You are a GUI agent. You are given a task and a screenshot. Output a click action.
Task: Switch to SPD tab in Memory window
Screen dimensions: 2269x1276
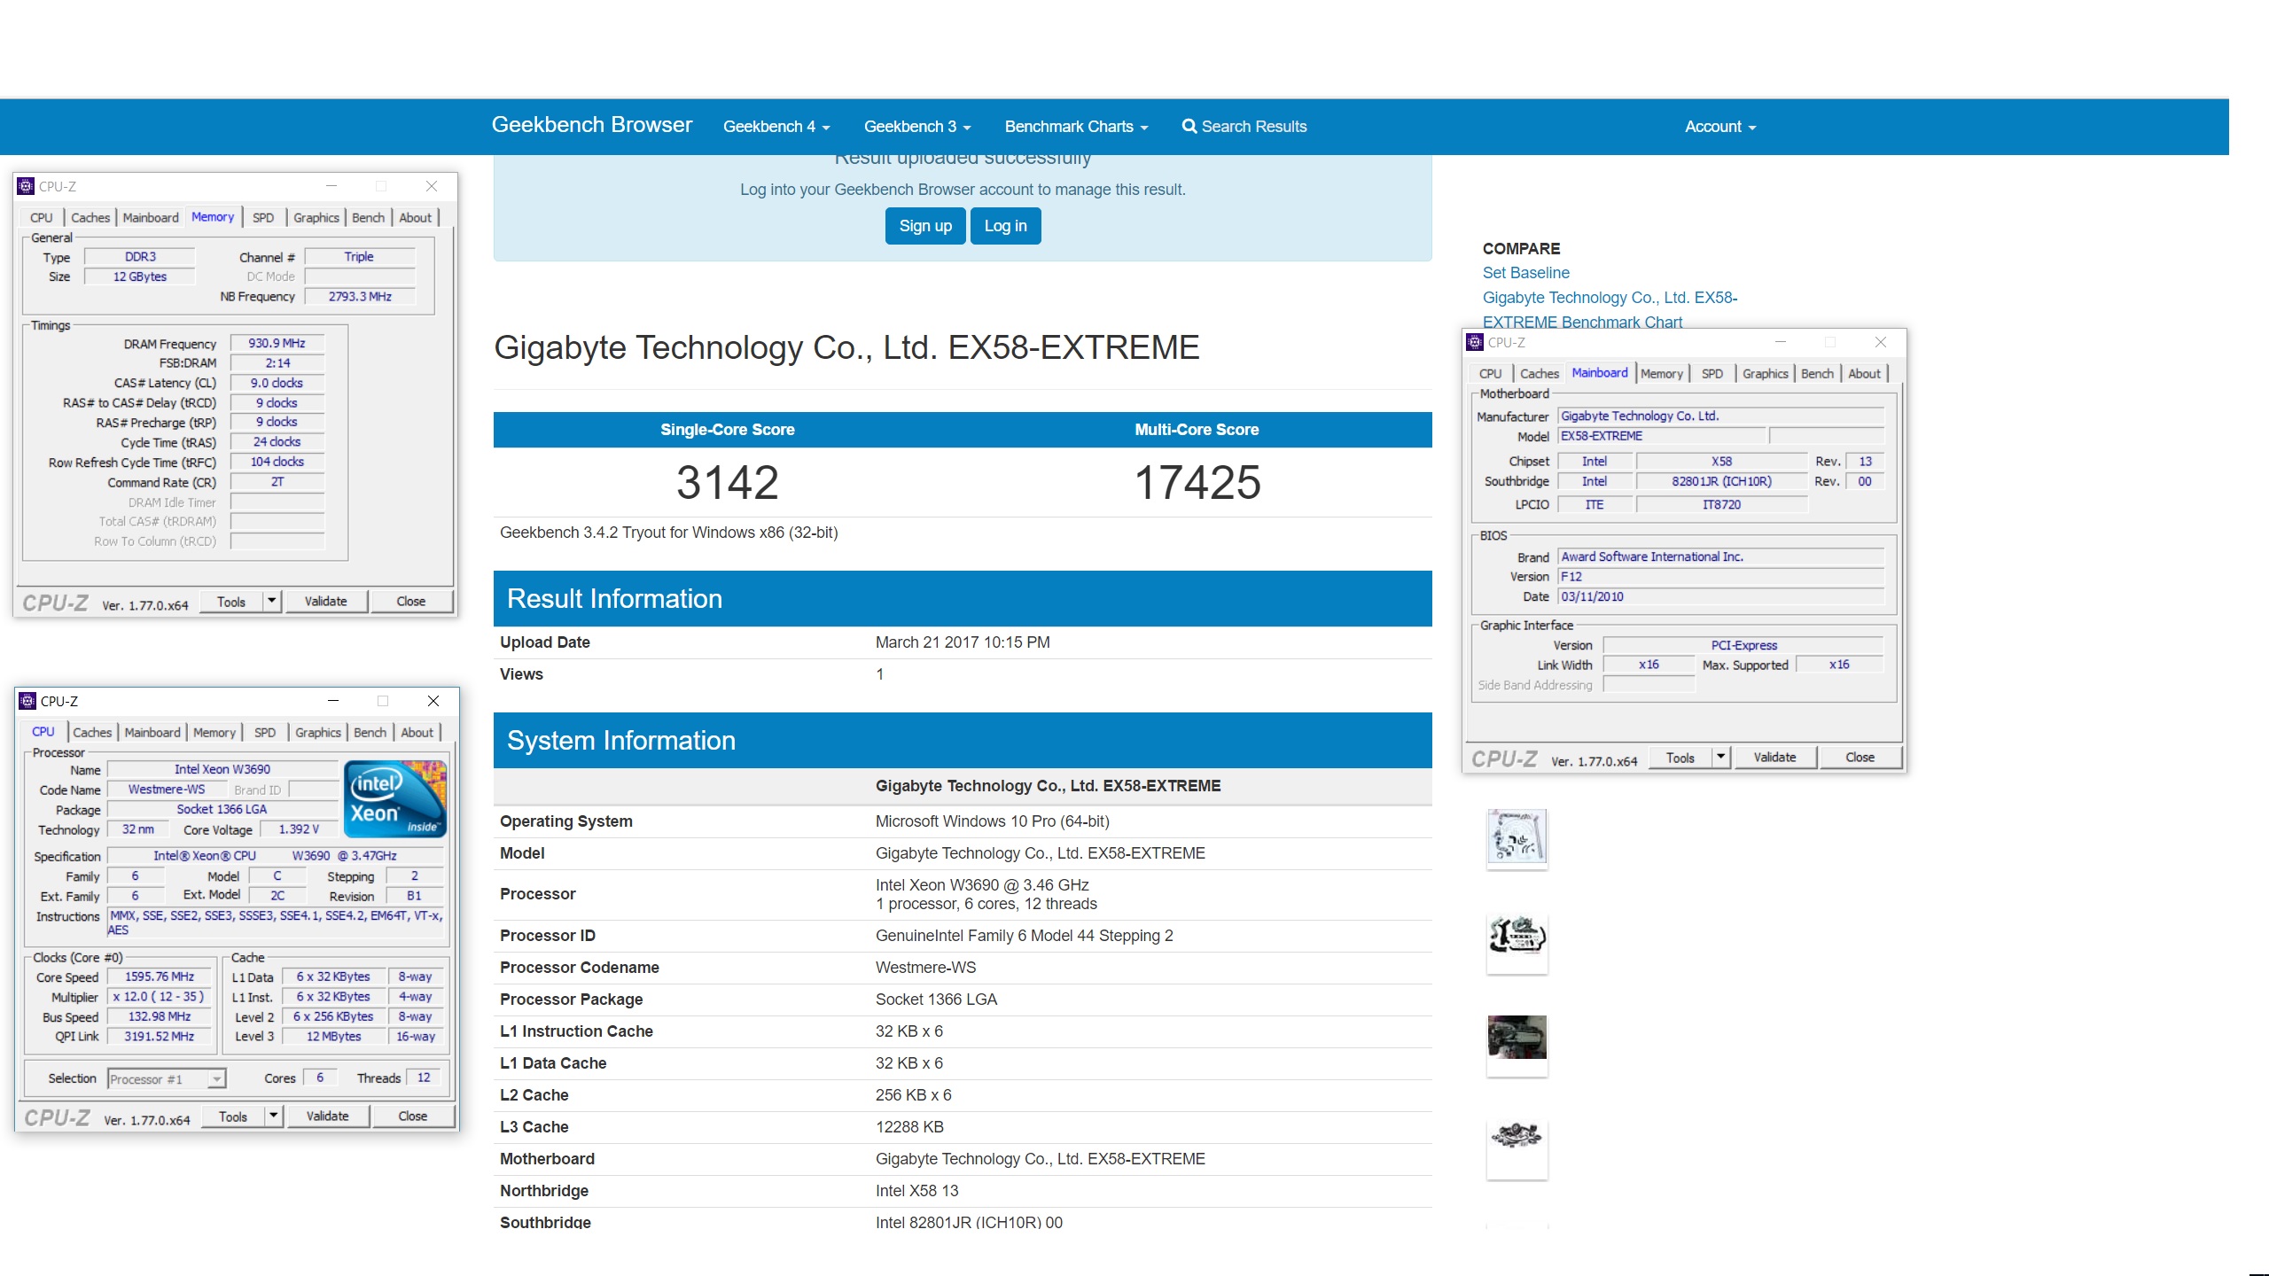point(263,218)
